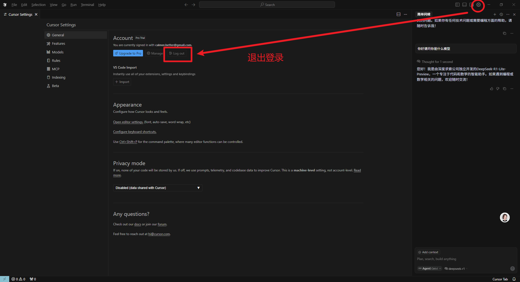520x282 pixels.
Task: Click the Ctrl+Shift+P command palette link
Action: 128,142
